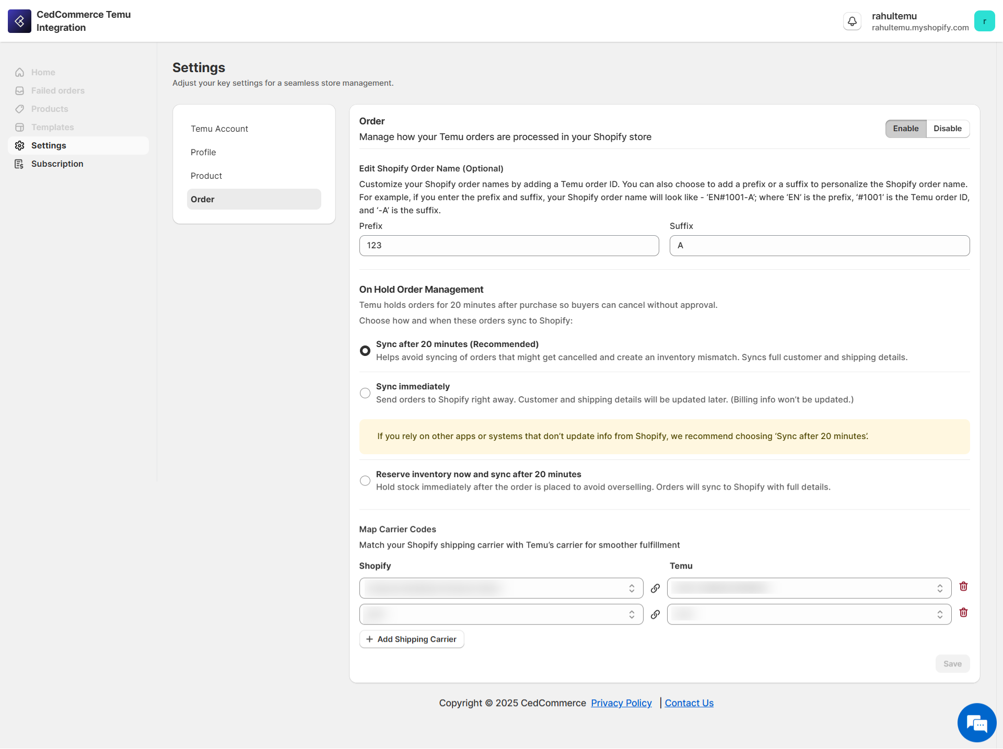Click Add Shipping Carrier button
The image size is (1003, 749).
point(412,639)
